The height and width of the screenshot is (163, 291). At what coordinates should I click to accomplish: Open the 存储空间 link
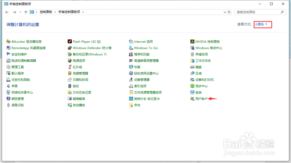pyautogui.click(x=202, y=54)
